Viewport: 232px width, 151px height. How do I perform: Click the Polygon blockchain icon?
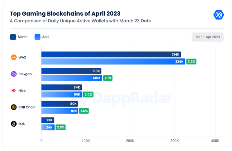click(x=14, y=74)
